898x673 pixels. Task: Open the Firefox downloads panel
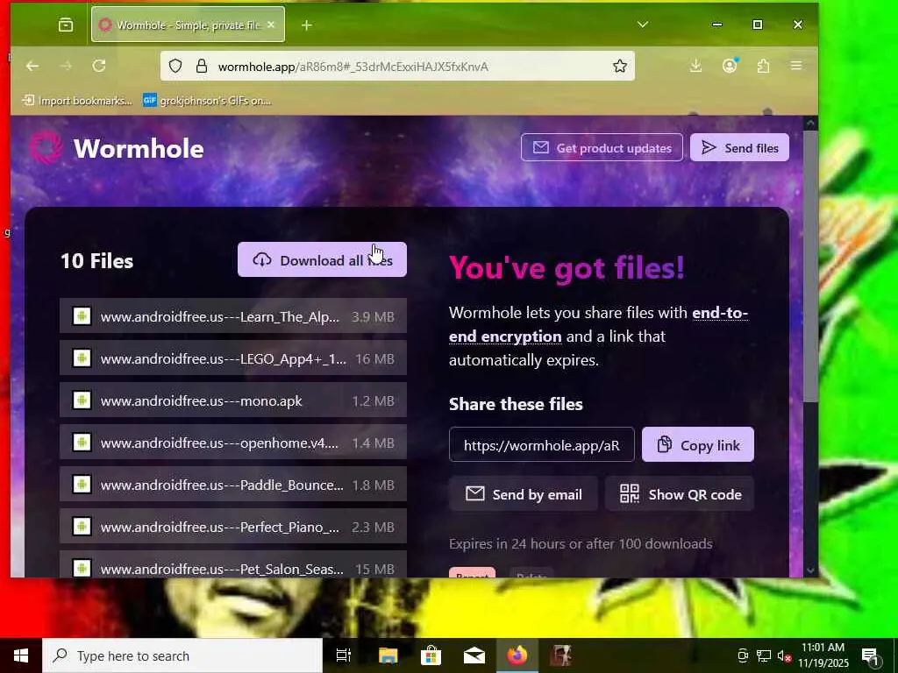[695, 66]
